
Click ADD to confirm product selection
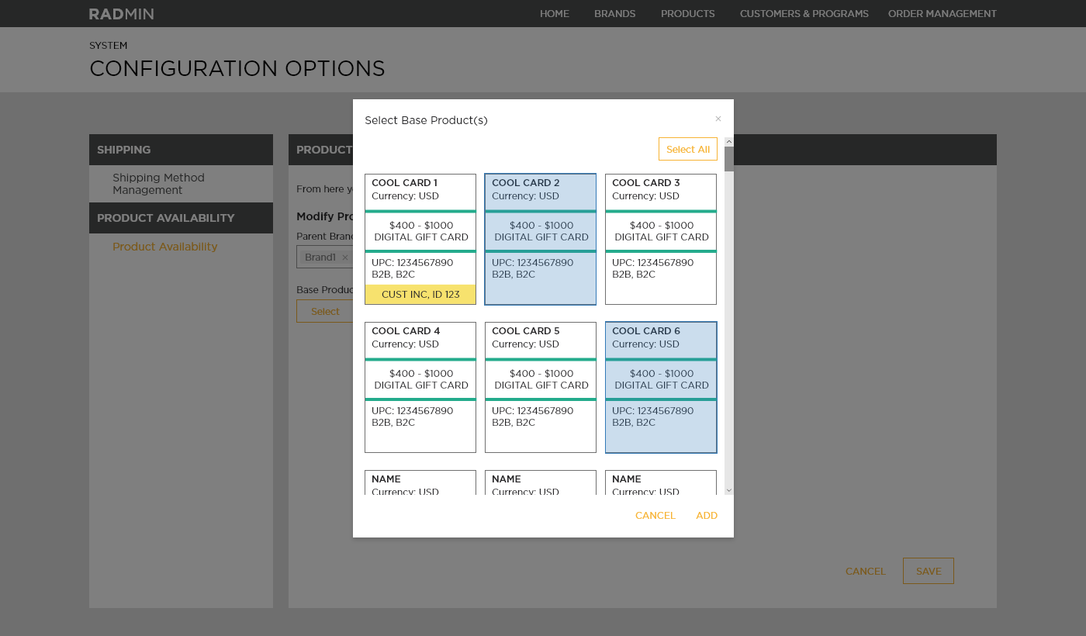pyautogui.click(x=706, y=515)
